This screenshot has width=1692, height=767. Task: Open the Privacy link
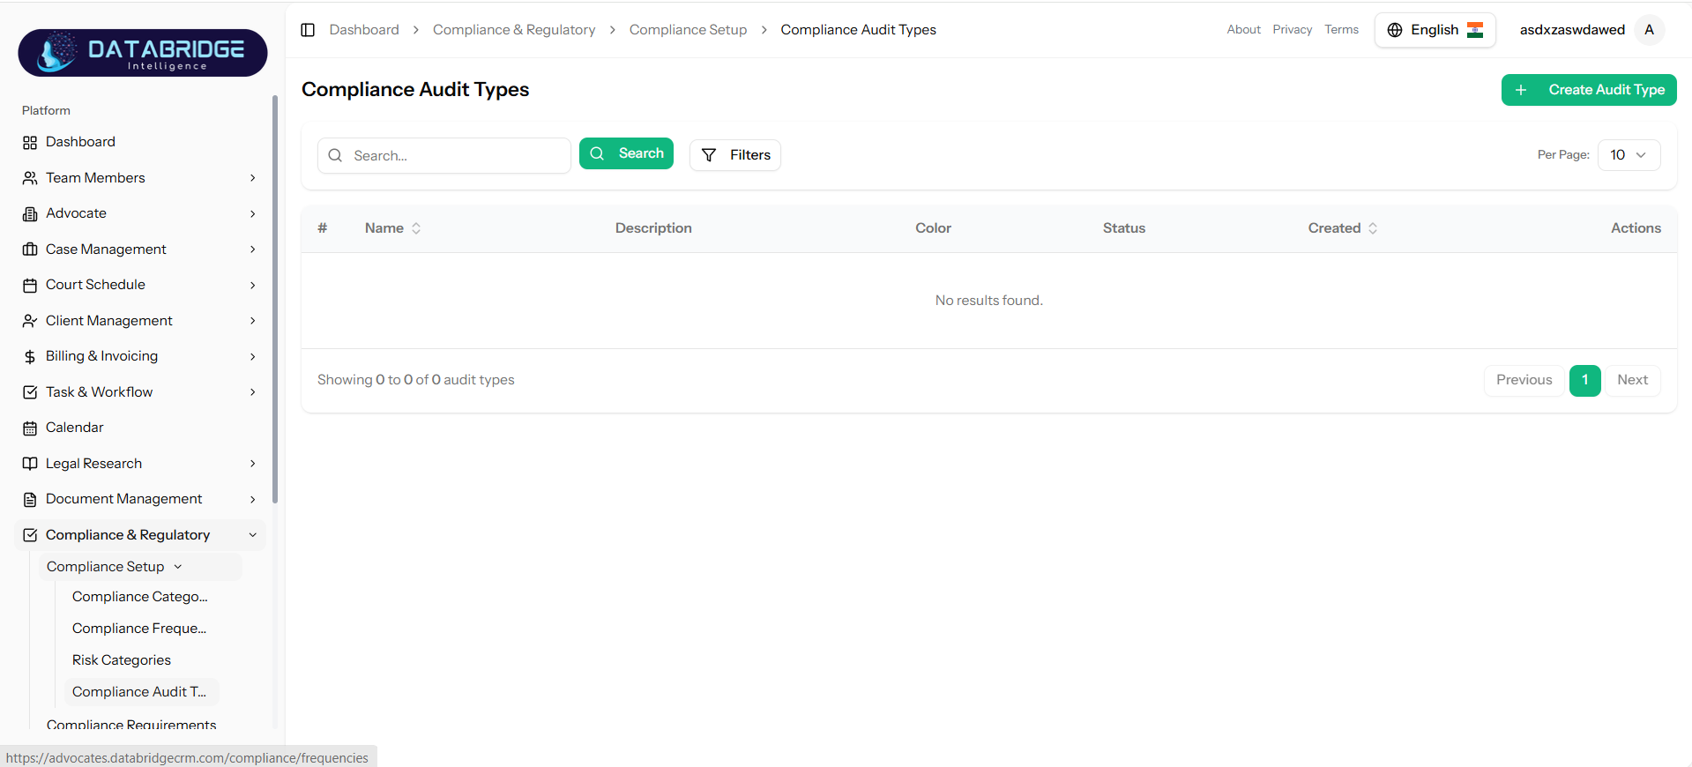(x=1292, y=30)
